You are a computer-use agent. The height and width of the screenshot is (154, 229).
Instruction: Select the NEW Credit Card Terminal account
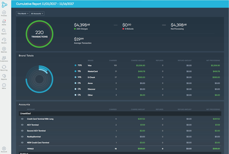pyautogui.click(x=38, y=143)
